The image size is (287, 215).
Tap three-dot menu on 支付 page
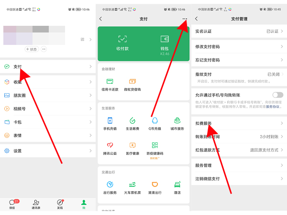click(x=185, y=19)
